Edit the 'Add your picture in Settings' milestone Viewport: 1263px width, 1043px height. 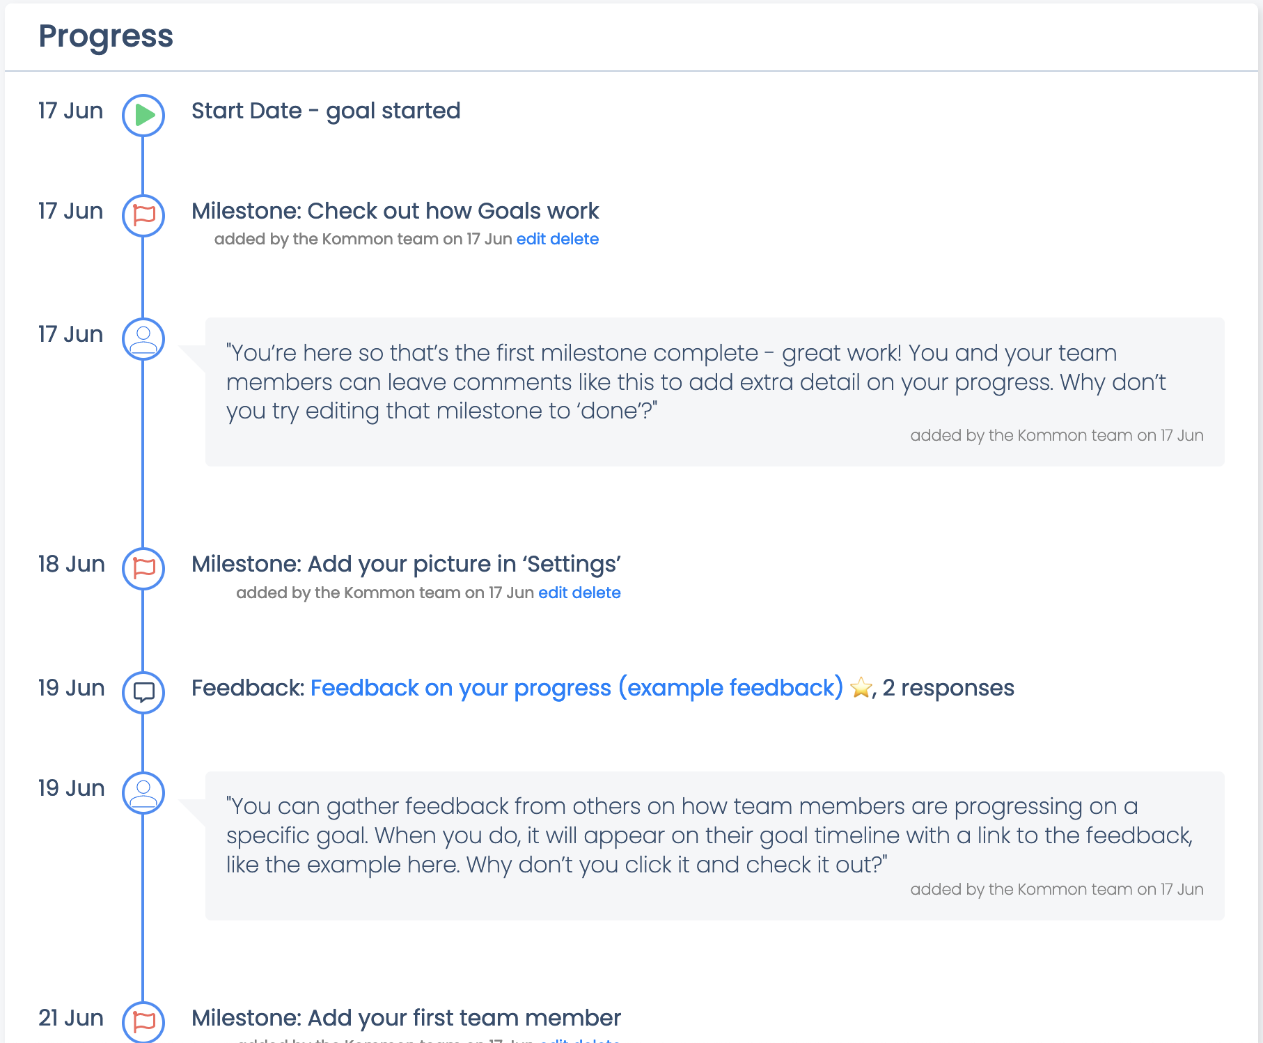(553, 593)
